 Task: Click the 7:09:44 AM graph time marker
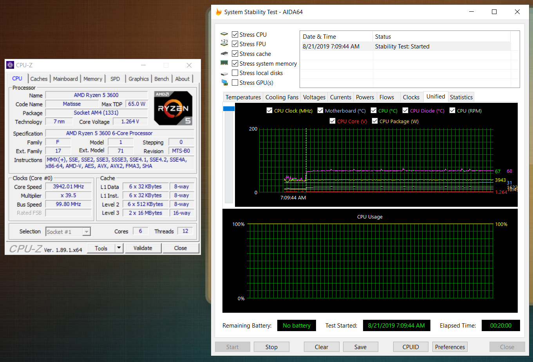coord(293,197)
